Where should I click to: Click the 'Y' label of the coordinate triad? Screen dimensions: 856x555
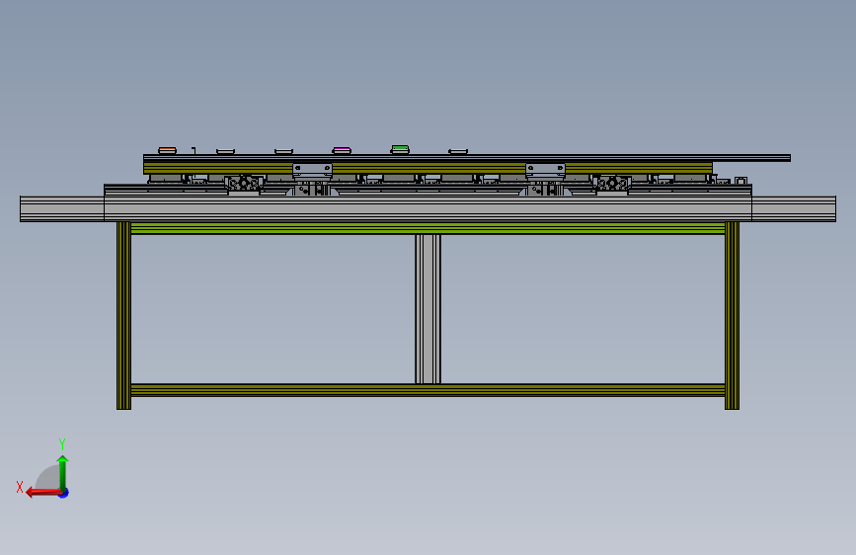(62, 444)
